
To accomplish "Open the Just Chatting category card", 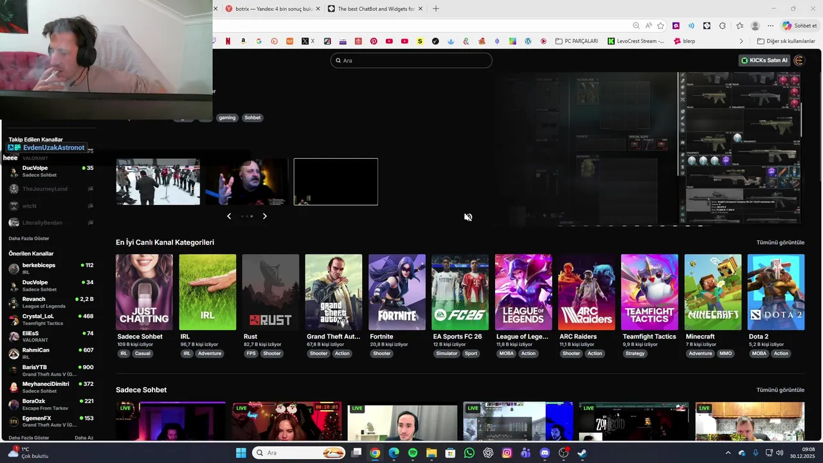I will coord(144,292).
